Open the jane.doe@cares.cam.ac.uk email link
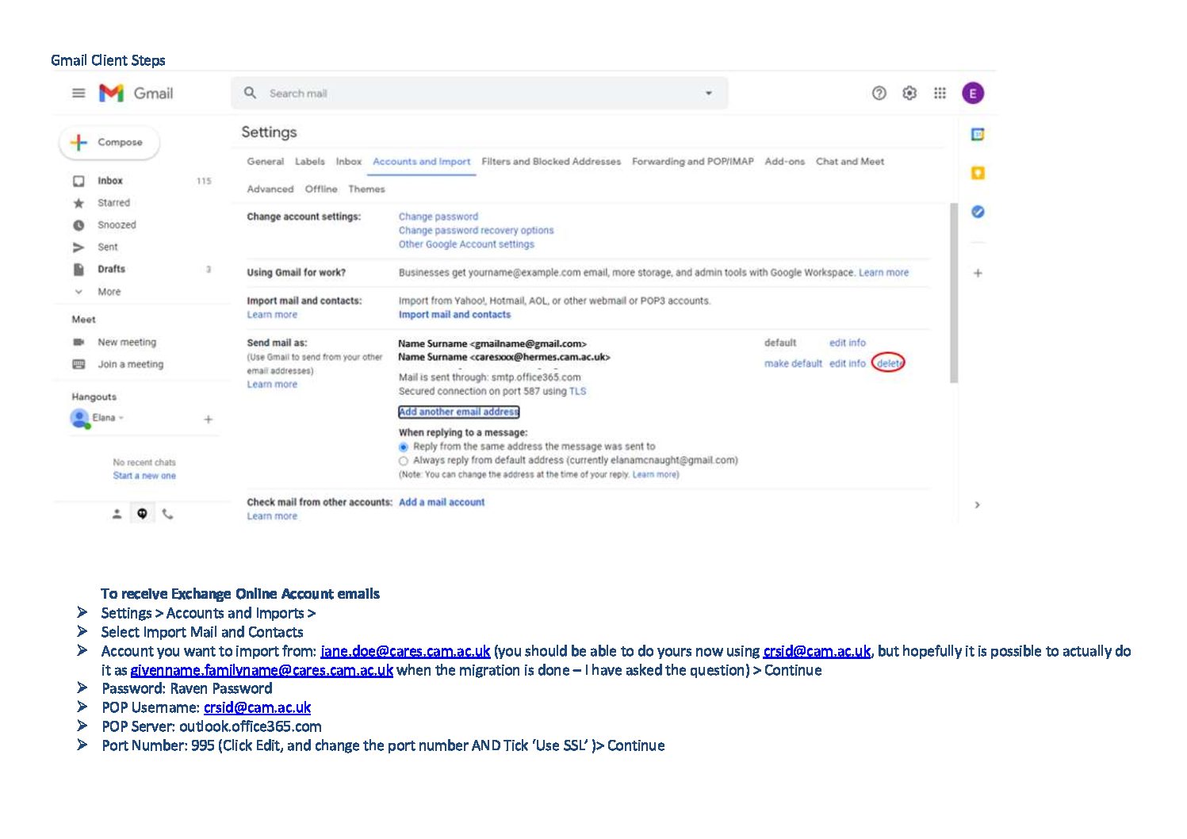 click(x=405, y=651)
